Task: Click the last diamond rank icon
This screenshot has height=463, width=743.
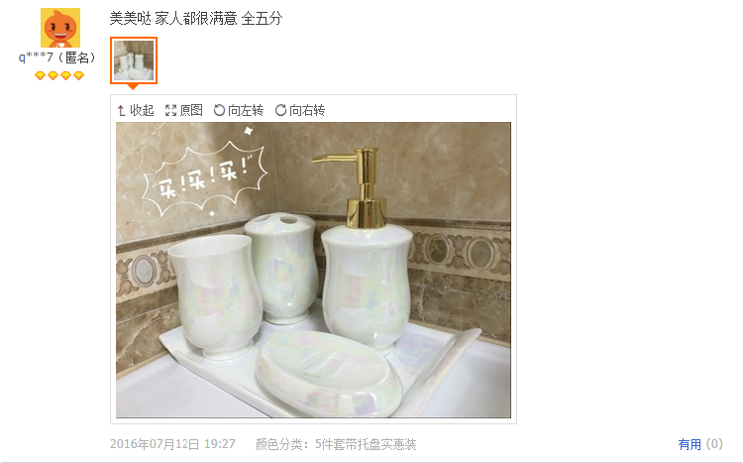Action: [x=78, y=75]
